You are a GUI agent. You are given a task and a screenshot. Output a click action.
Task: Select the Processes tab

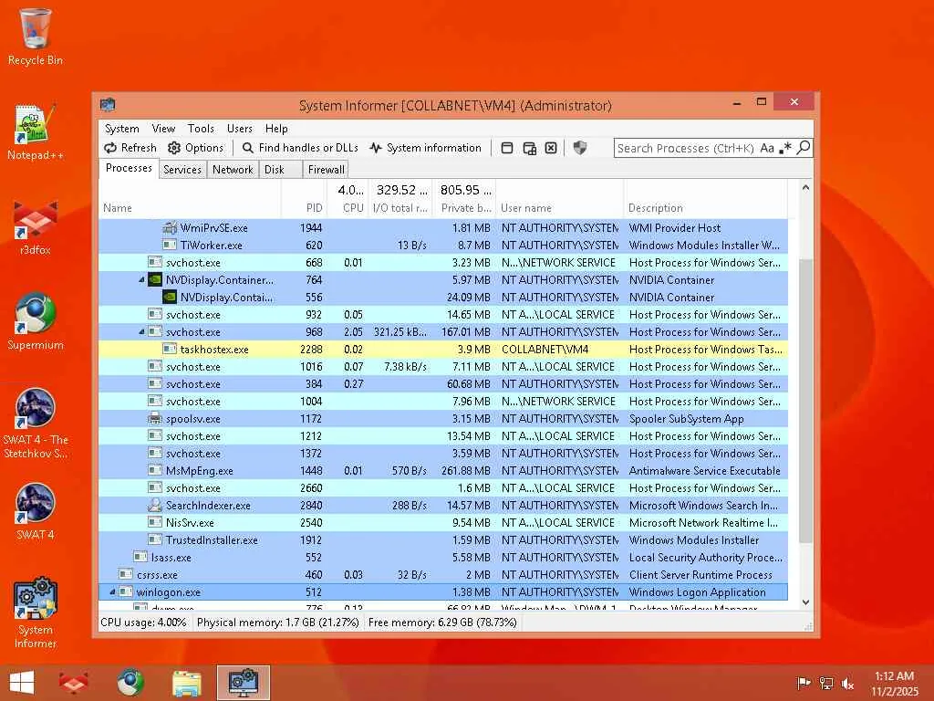[129, 168]
